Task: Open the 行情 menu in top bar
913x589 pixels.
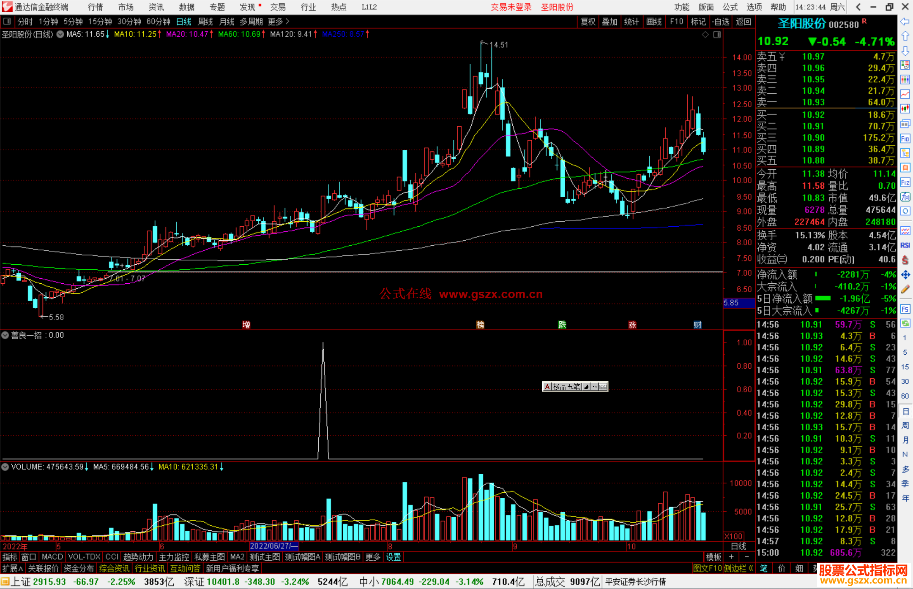Action: point(95,7)
